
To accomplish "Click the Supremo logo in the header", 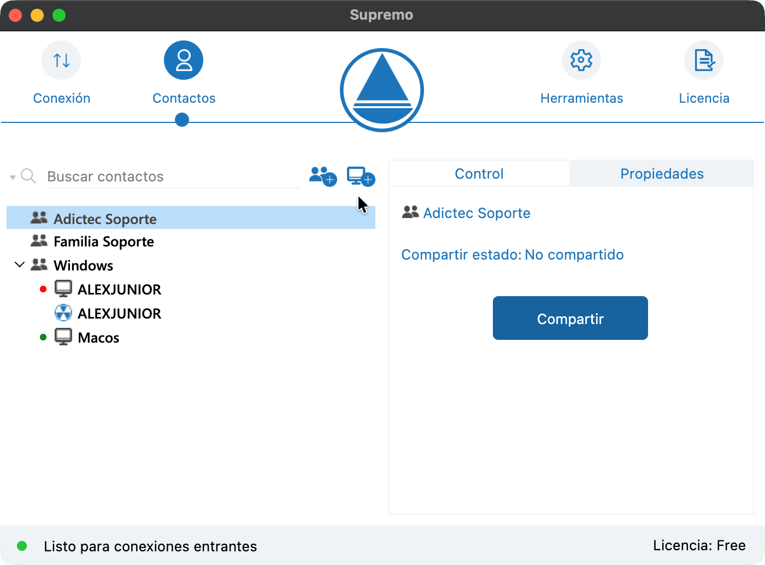I will (x=382, y=90).
